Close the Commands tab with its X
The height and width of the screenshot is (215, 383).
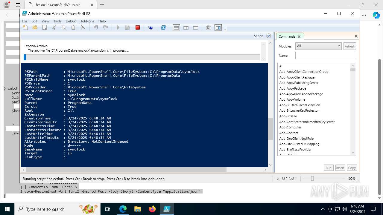tap(299, 36)
